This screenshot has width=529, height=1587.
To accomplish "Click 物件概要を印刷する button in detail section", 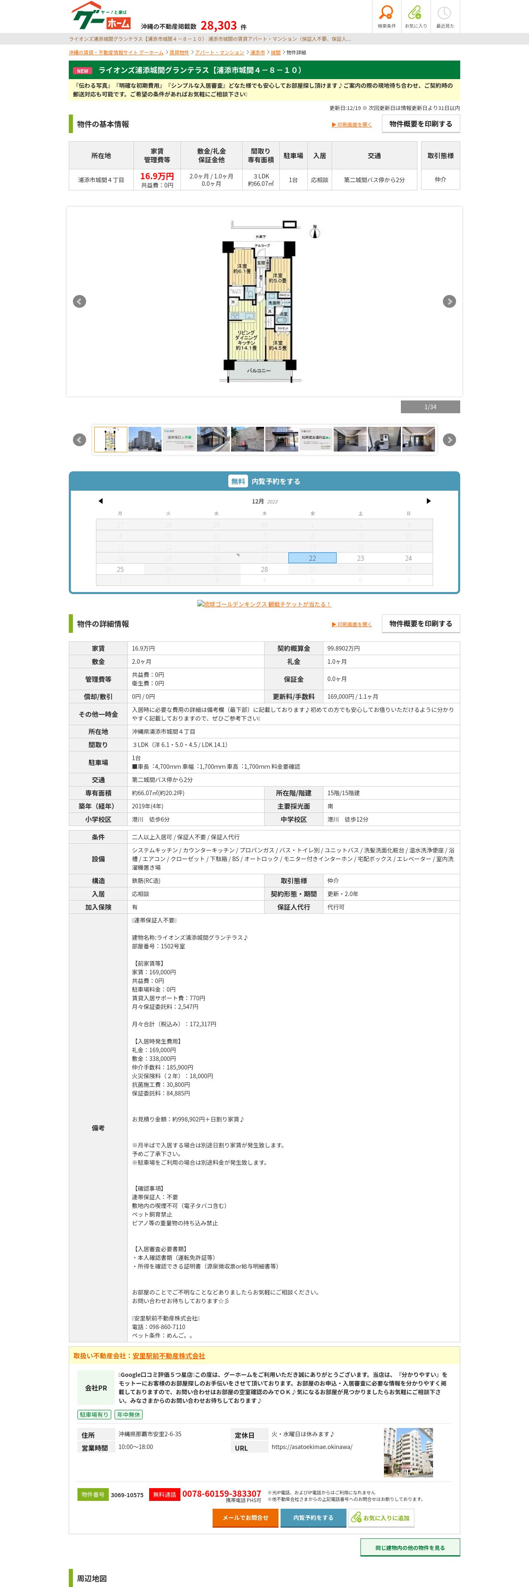I will (421, 623).
